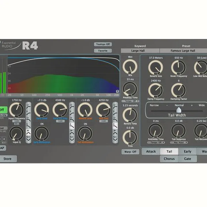Select 6 dB low-cut filter beside Input Frequency
The width and height of the screenshot is (207, 207).
tap(28, 113)
